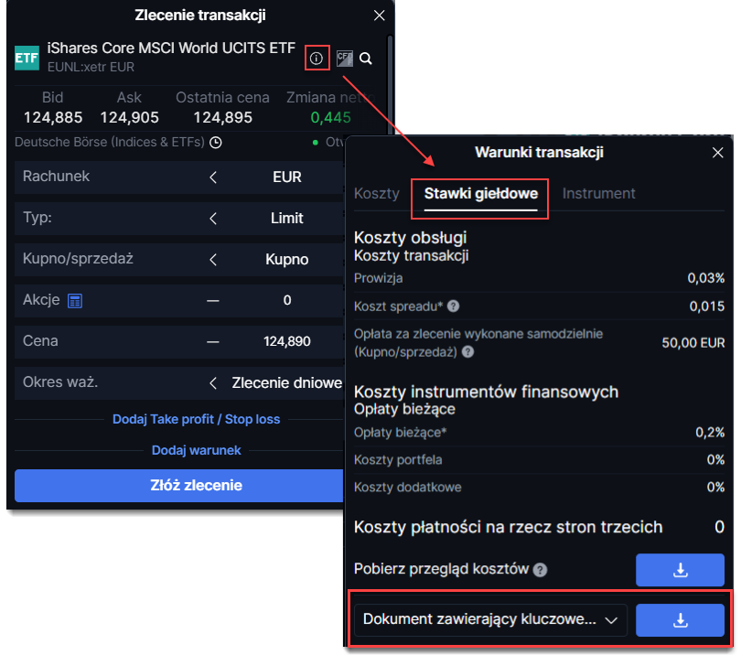Select the Stawki giełdowe tab
741x655 pixels.
pos(480,193)
